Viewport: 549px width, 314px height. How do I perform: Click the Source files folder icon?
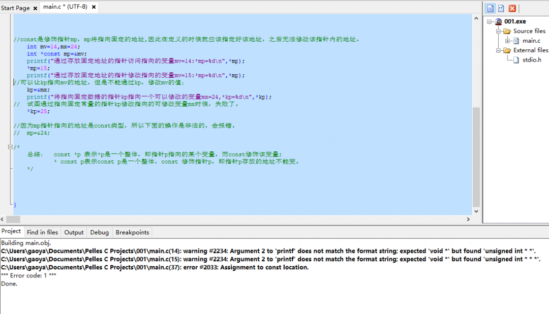point(507,31)
